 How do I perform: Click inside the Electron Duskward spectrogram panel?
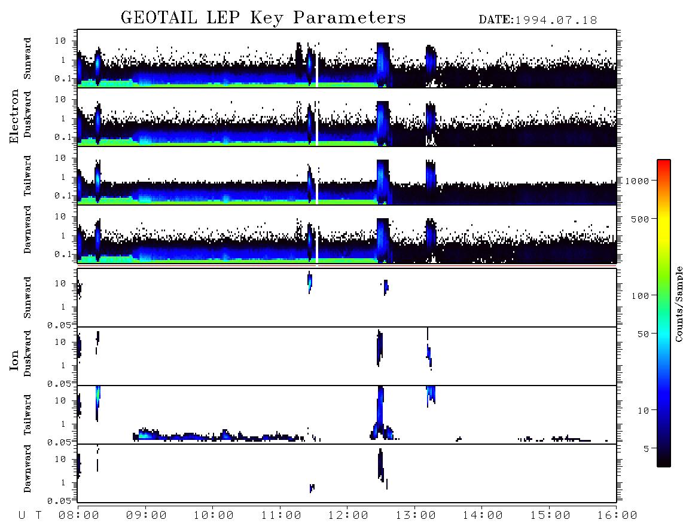(x=347, y=117)
